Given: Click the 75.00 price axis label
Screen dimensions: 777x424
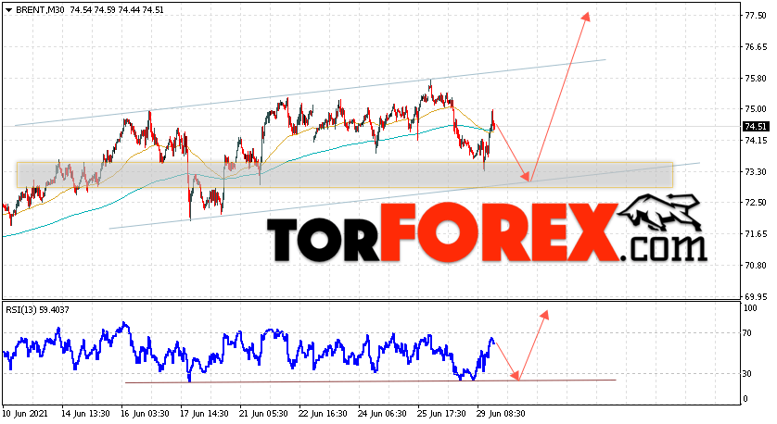Looking at the screenshot, I should (756, 109).
